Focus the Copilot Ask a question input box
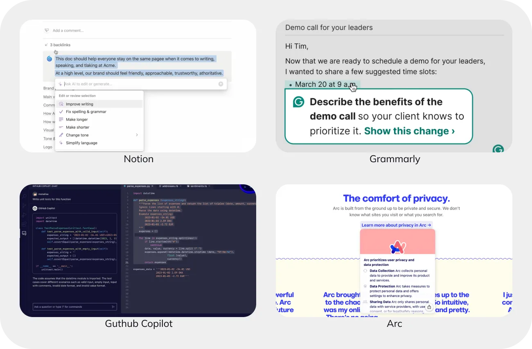 tap(75, 306)
